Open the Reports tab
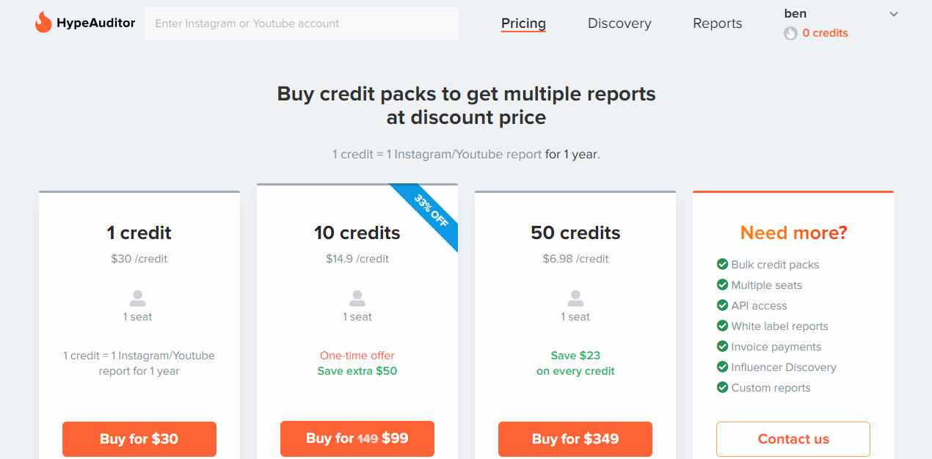Image resolution: width=932 pixels, height=459 pixels. (717, 23)
